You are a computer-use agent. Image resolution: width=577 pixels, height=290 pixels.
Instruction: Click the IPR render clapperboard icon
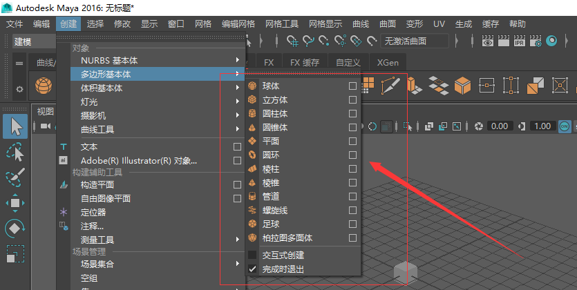point(520,41)
